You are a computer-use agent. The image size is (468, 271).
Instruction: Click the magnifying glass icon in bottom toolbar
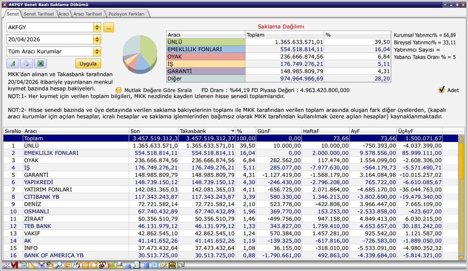tap(59, 265)
